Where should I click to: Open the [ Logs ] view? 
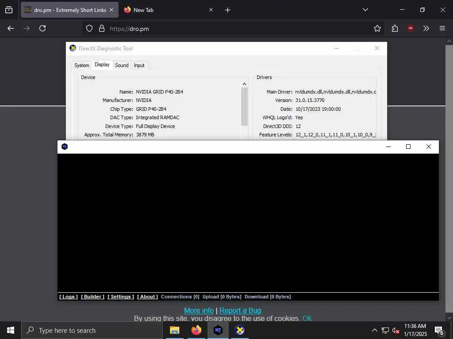(69, 297)
